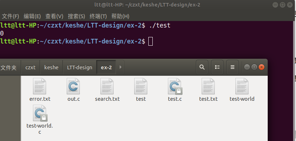Toggle list/grid view in file manager
This screenshot has width=296, height=141.
pyautogui.click(x=217, y=67)
